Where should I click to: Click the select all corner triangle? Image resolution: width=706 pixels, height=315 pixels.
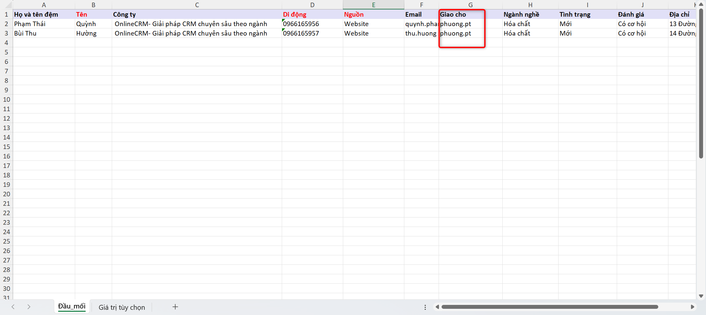pos(8,5)
